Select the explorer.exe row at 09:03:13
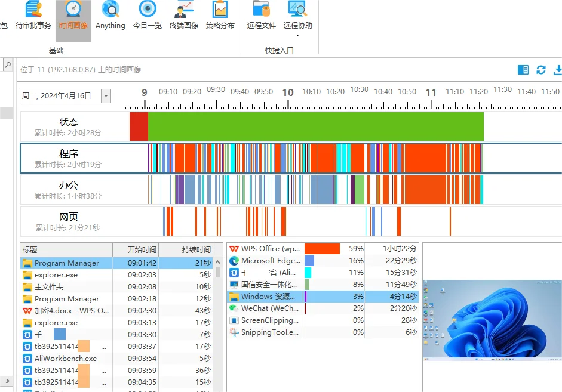This screenshot has width=562, height=392. click(117, 323)
